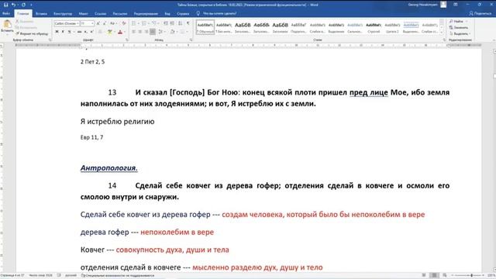Viewport: 496px width, 279px height.
Task: Switch to the View (Вид) tab
Action: (x=167, y=14)
